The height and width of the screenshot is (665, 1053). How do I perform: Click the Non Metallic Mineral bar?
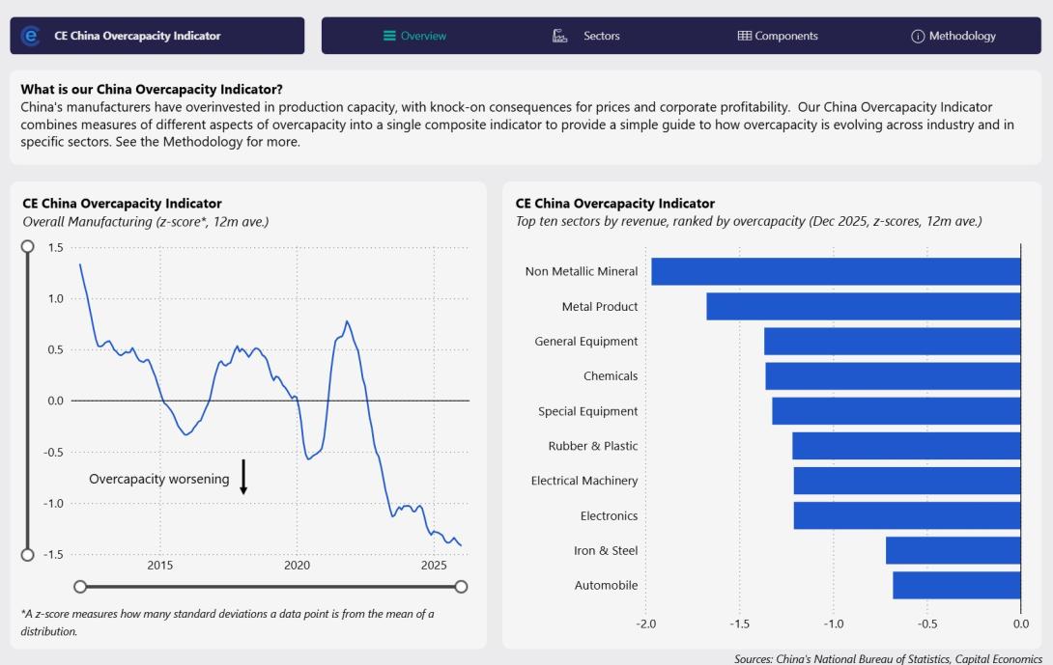[836, 271]
